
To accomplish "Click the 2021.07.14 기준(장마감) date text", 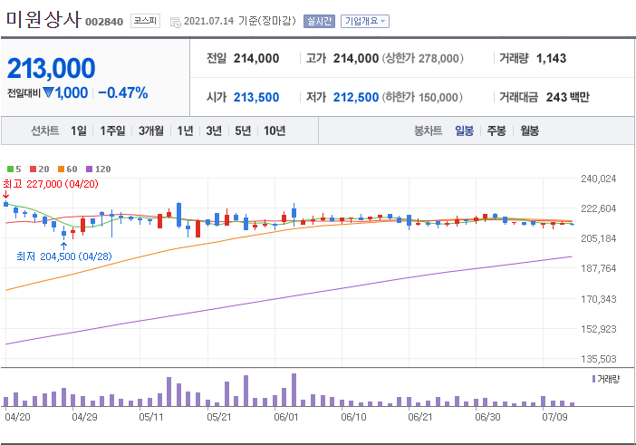I will point(240,21).
